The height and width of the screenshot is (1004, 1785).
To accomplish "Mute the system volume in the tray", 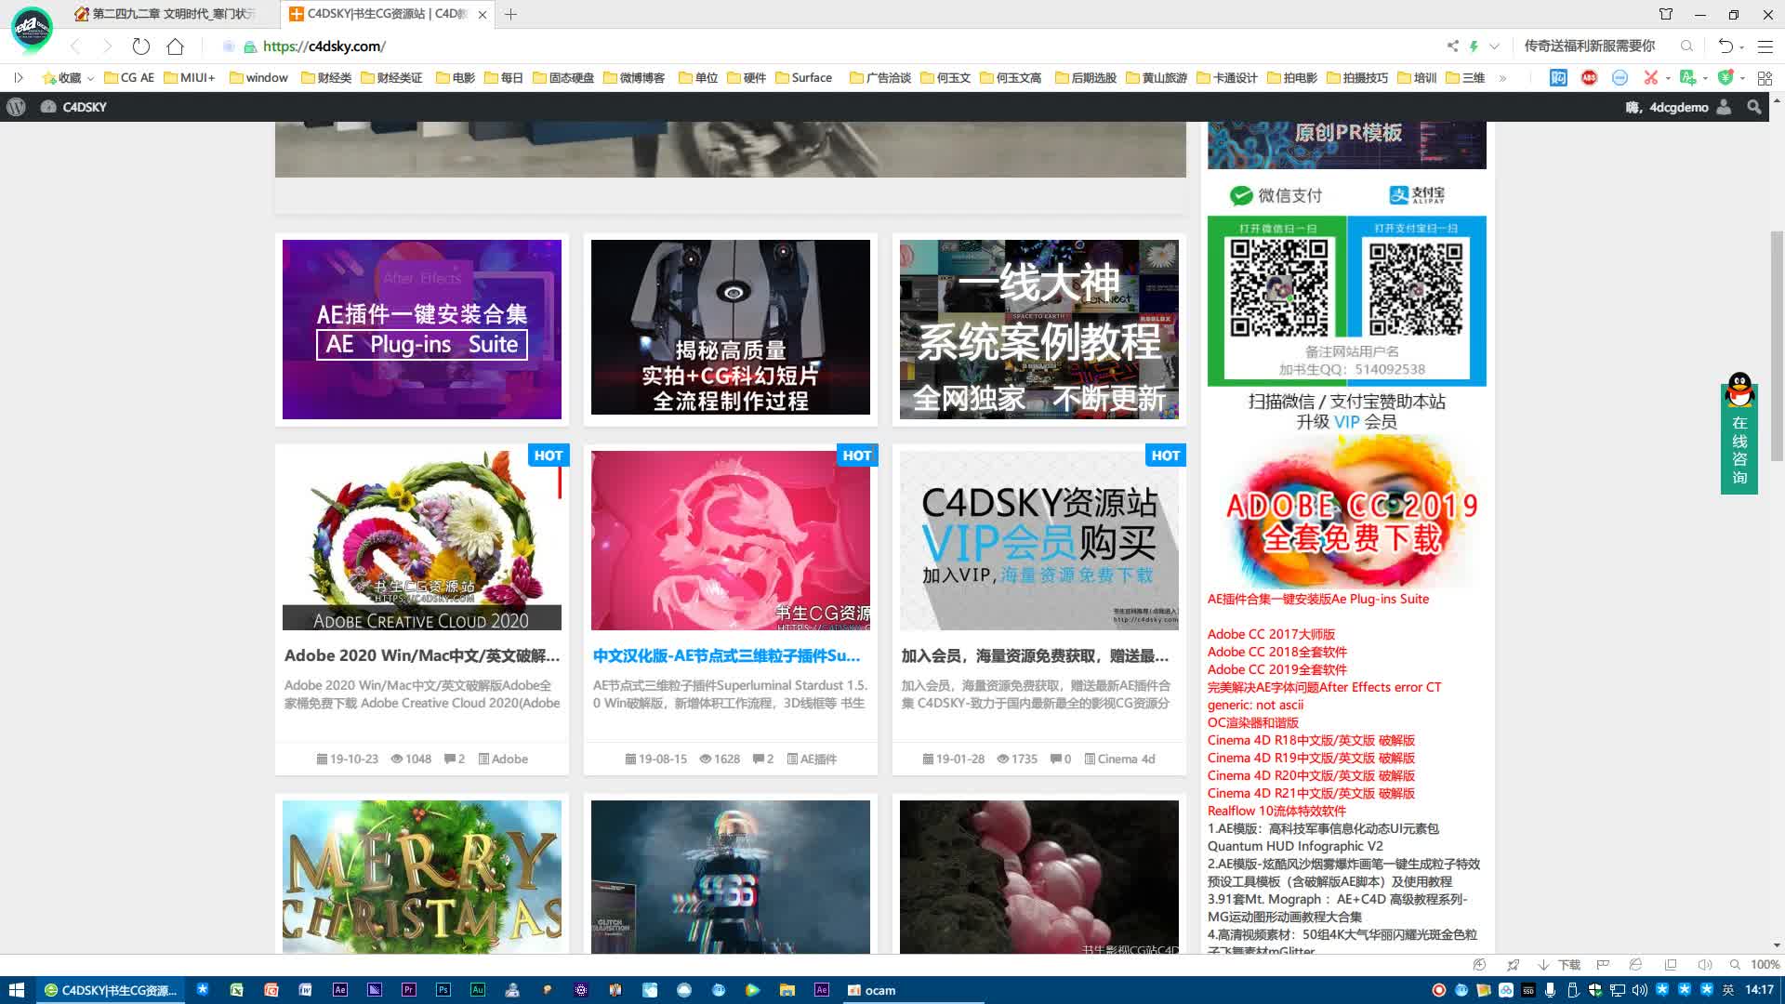I will [1639, 991].
